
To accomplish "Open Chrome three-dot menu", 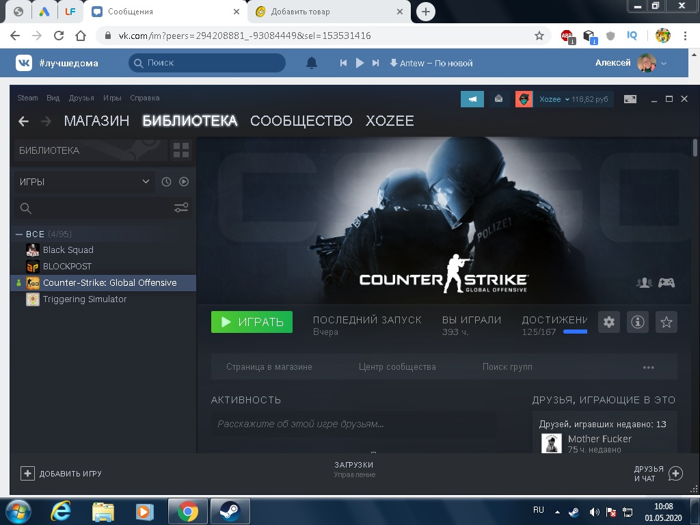I will click(x=685, y=36).
